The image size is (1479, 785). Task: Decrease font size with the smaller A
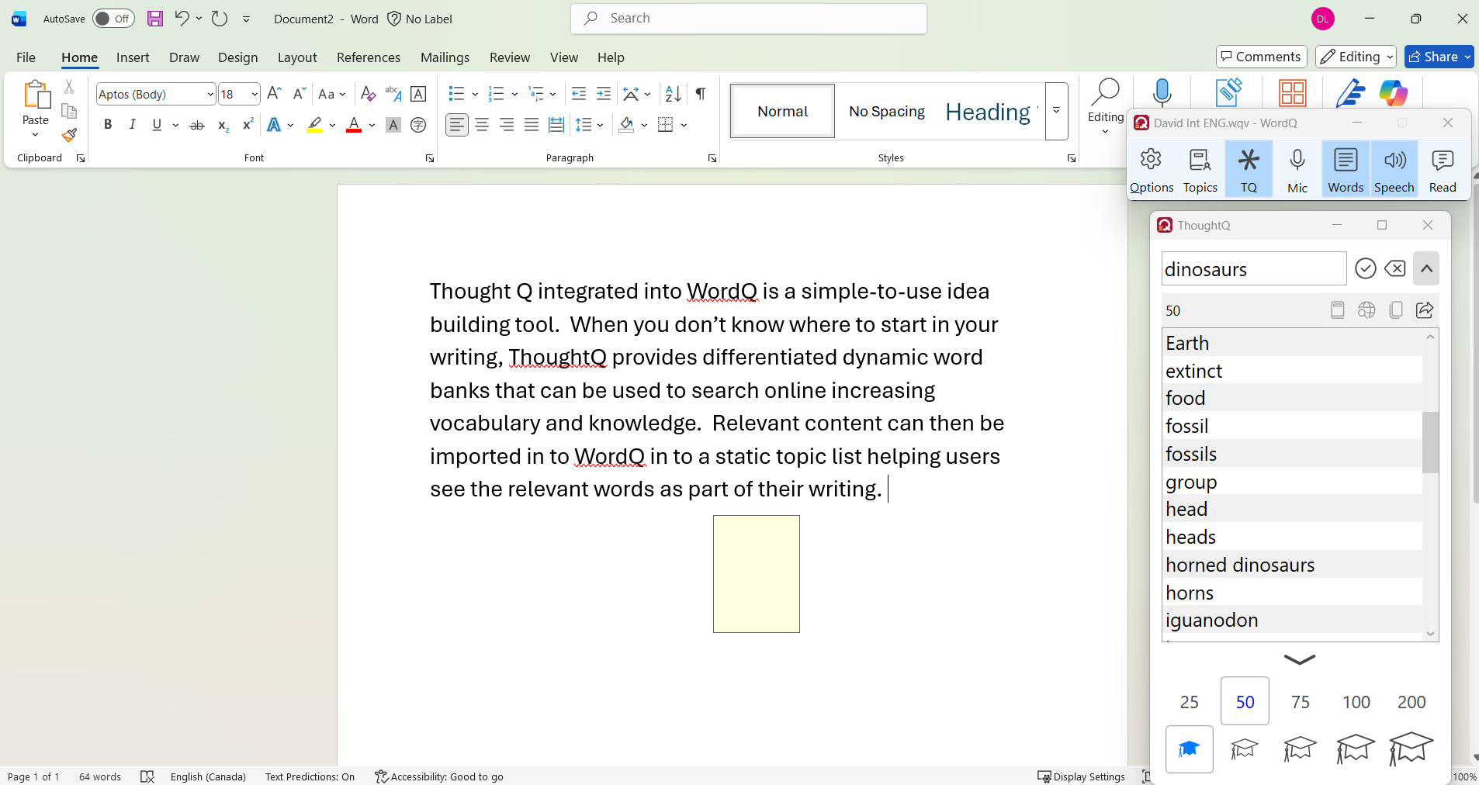tap(299, 94)
